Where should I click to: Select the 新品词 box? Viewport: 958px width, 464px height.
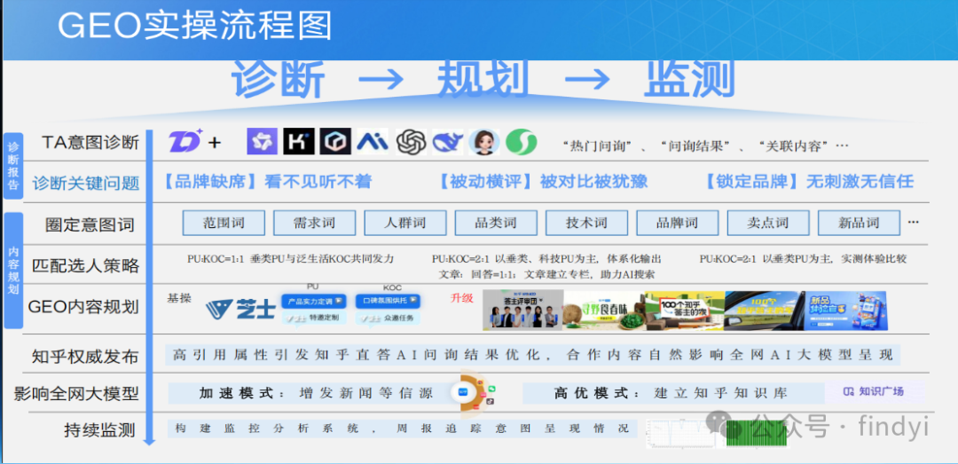(x=859, y=224)
